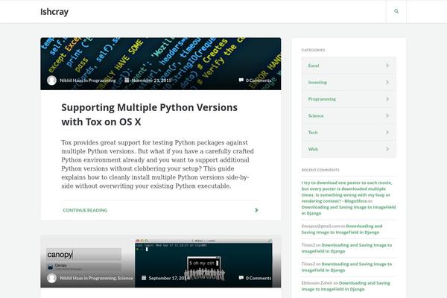Image resolution: width=447 pixels, height=298 pixels.
Task: Open the Excel category chevron
Action: 387,66
